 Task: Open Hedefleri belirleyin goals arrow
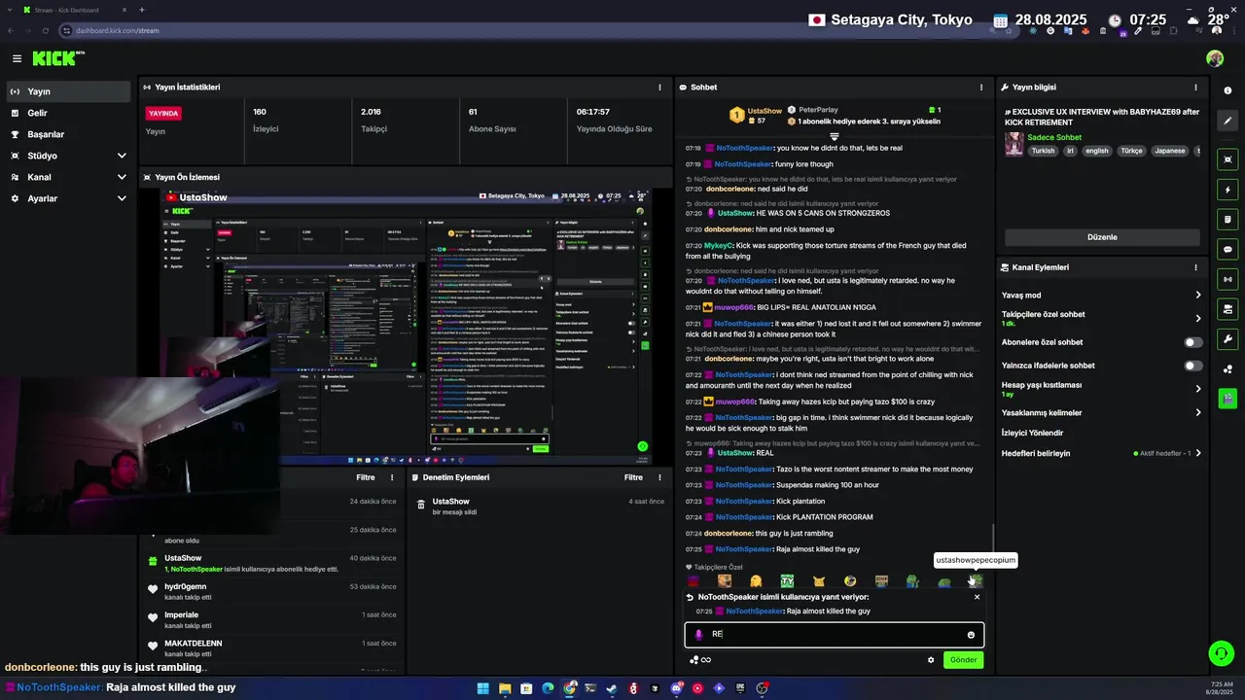pyautogui.click(x=1197, y=453)
